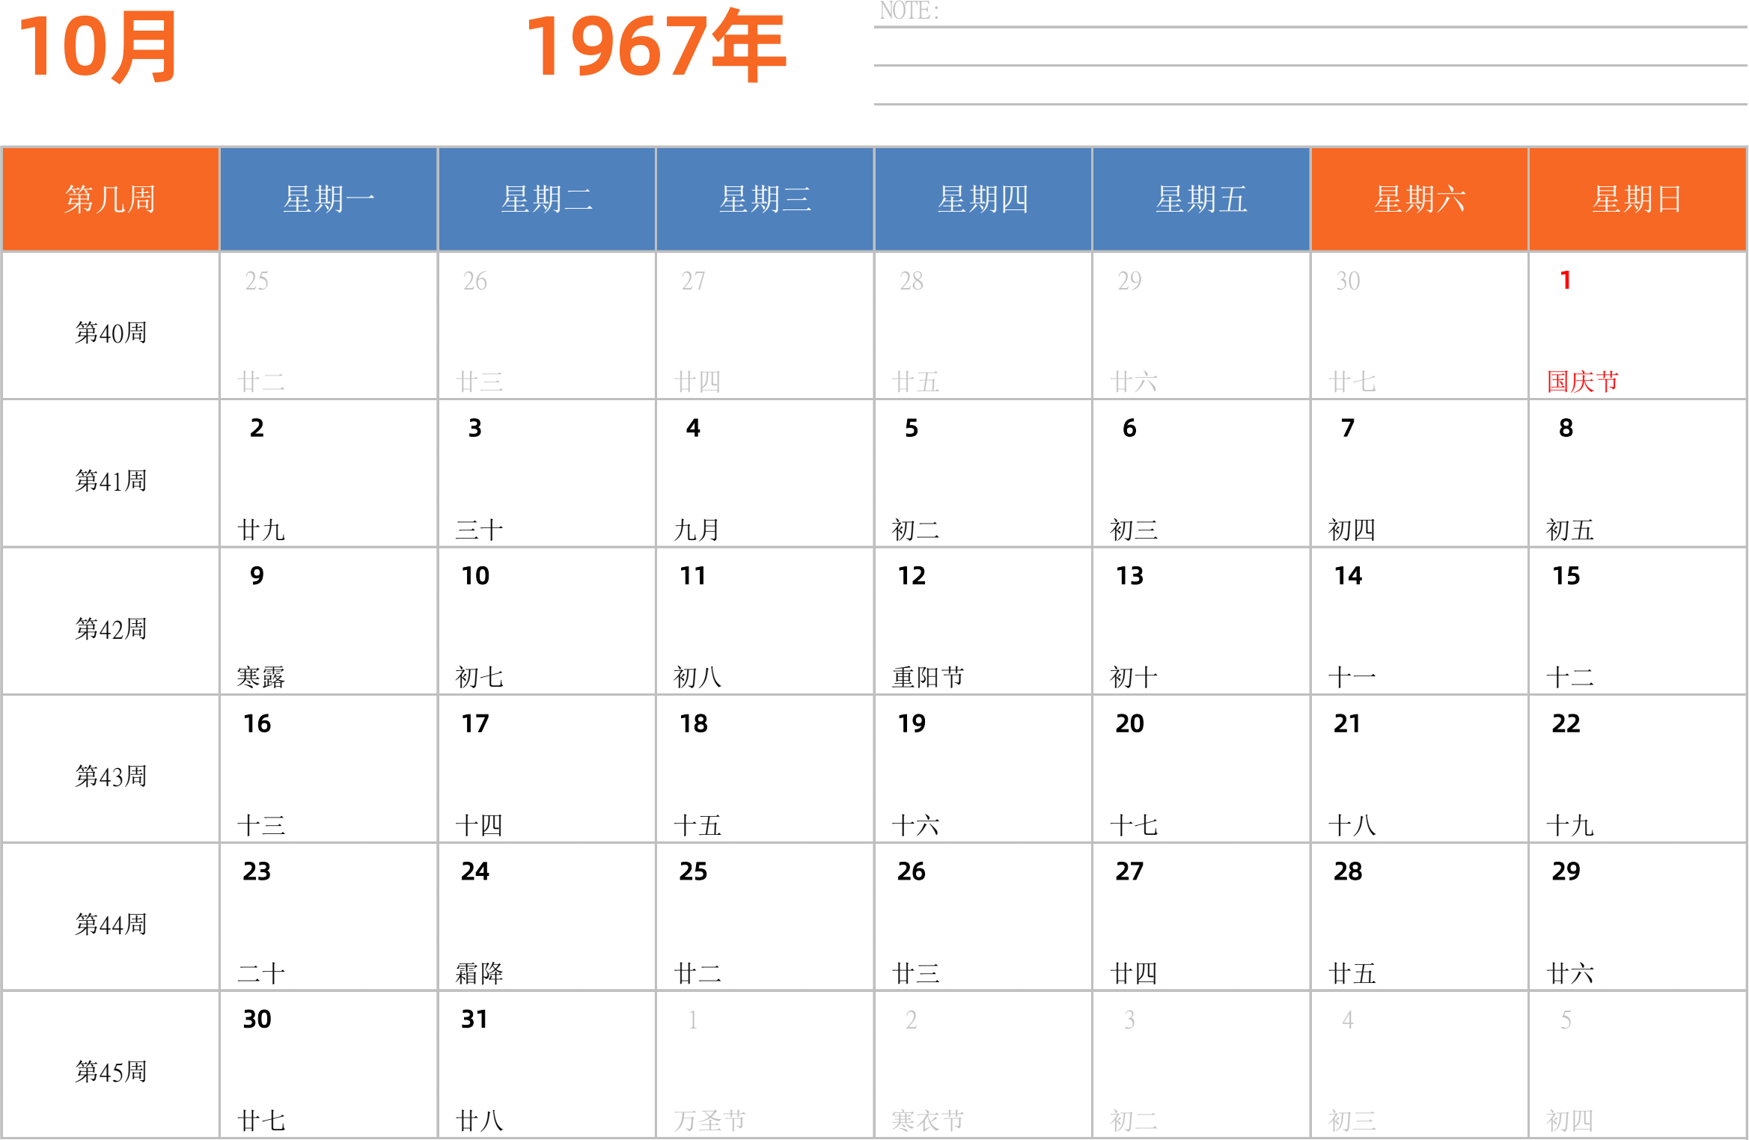Select date 15 on Sunday
The height and width of the screenshot is (1140, 1749).
(1566, 576)
